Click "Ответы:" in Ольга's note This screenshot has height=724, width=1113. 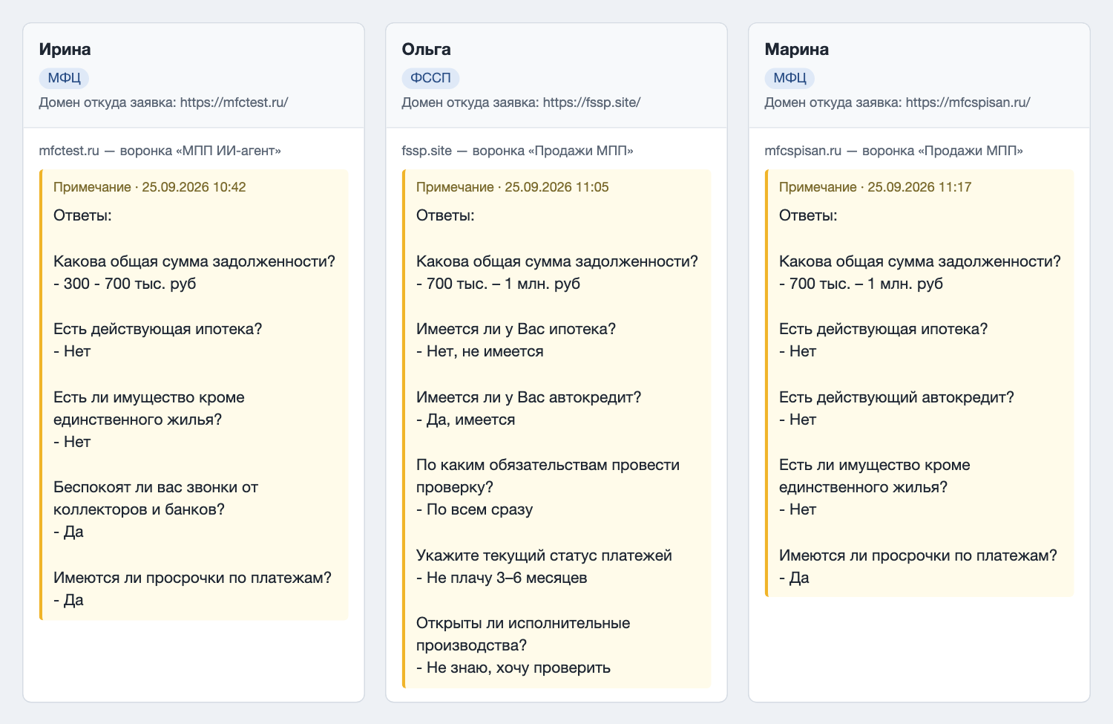tap(445, 215)
